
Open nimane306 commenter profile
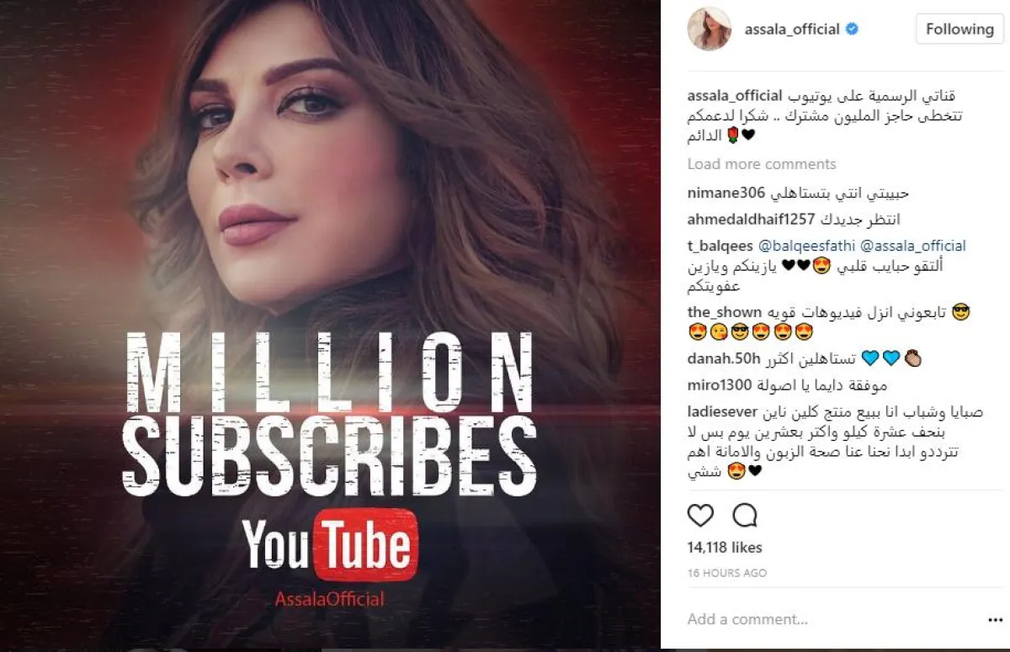(x=726, y=193)
